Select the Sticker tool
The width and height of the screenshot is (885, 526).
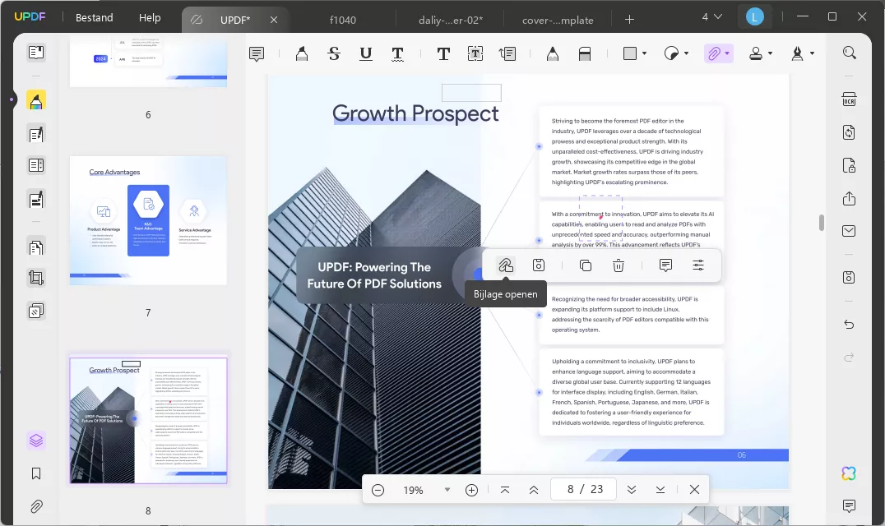(671, 53)
